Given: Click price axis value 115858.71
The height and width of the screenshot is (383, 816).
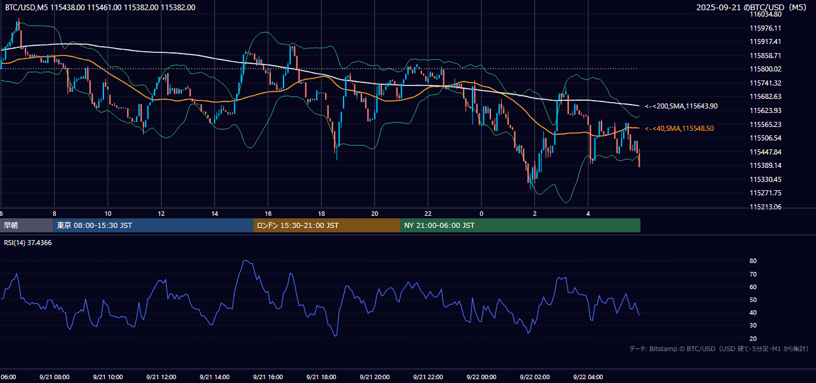Looking at the screenshot, I should click(766, 56).
